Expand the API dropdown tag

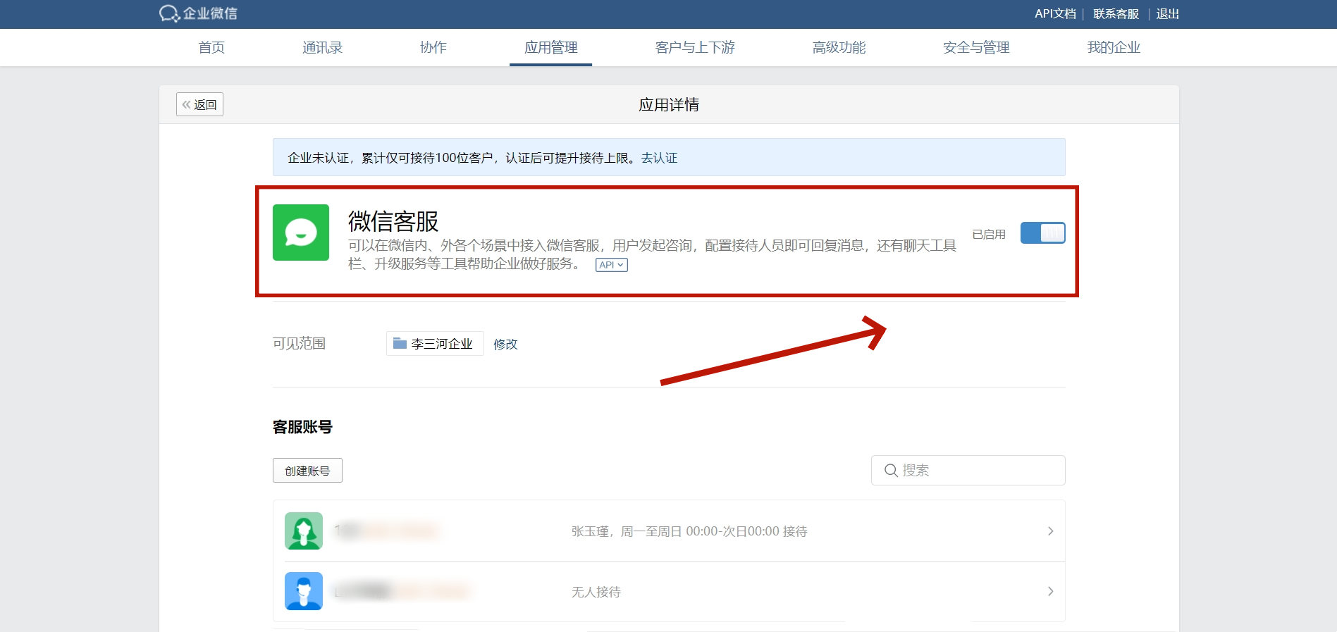coord(611,265)
